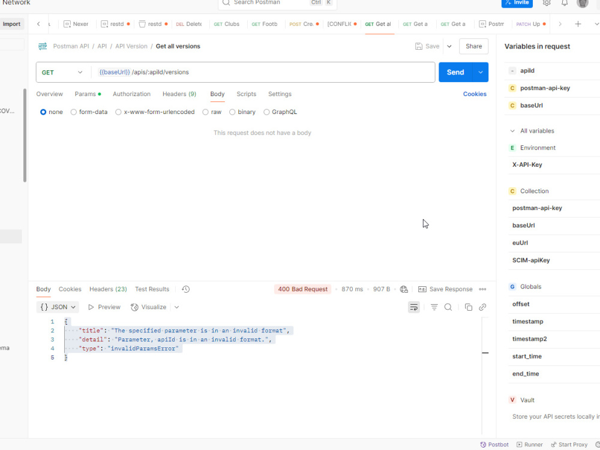Open new tab with plus icon

[578, 24]
